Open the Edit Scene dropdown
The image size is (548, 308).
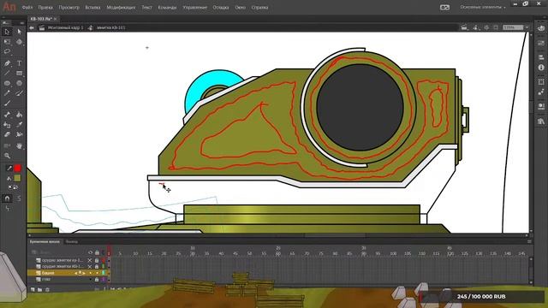464,27
